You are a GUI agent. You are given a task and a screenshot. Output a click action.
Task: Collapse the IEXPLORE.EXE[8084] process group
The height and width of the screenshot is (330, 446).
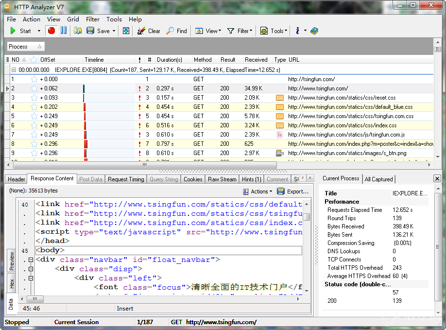(14, 70)
